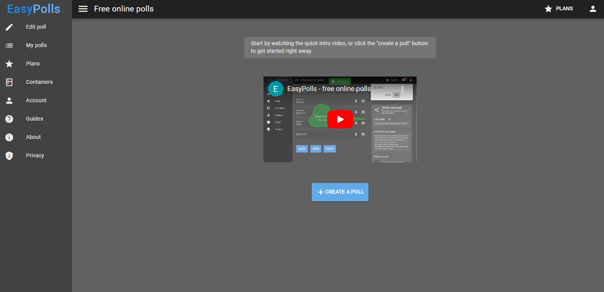Open Privacy from sidebar
Image resolution: width=604 pixels, height=292 pixels.
(36, 155)
